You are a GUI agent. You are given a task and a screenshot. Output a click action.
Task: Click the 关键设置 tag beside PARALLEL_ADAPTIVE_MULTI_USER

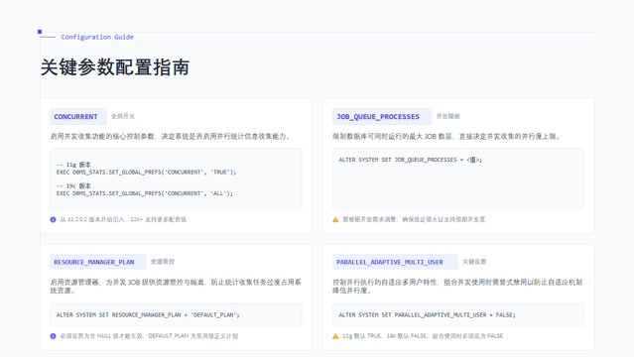(x=474, y=262)
